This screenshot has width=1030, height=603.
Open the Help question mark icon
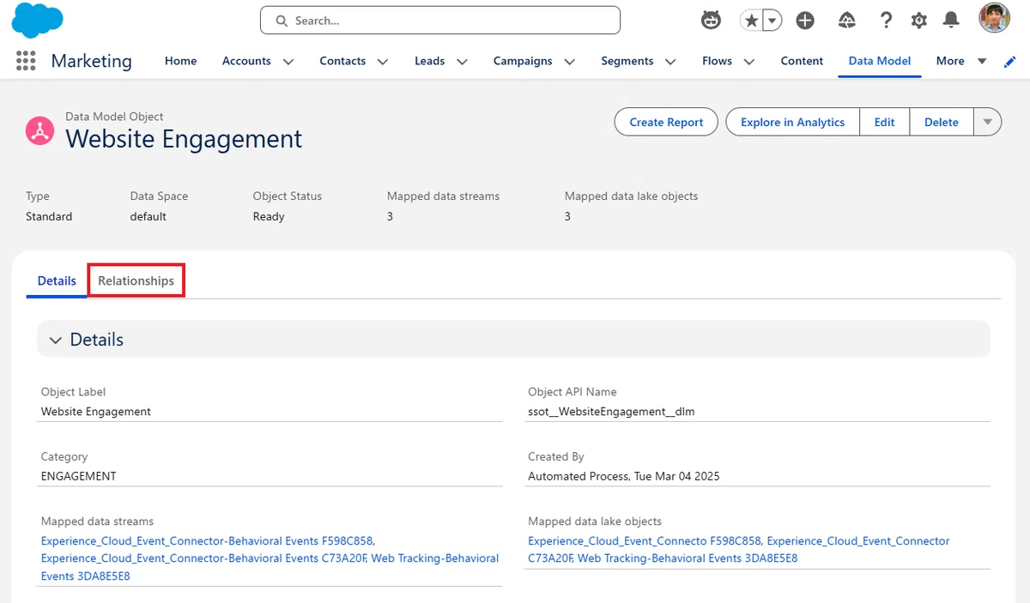click(x=886, y=21)
